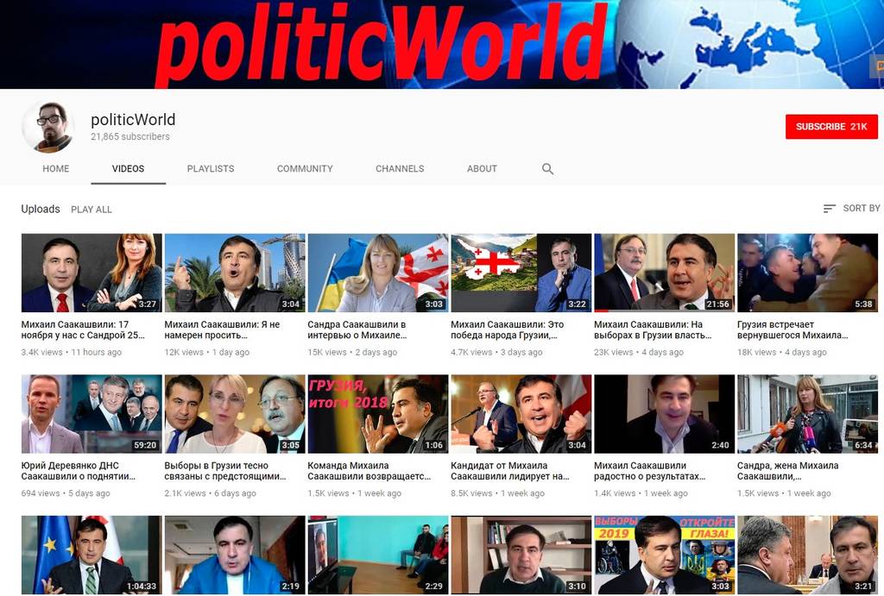Open the Sort By dropdown
Image resolution: width=884 pixels, height=596 pixels.
[851, 209]
